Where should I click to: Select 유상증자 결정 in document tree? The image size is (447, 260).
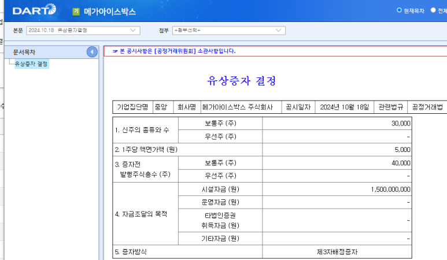[31, 64]
